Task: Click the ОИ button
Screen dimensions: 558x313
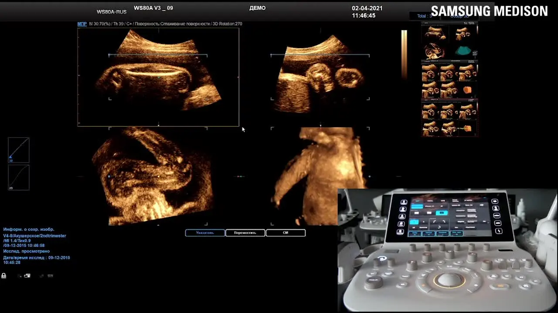Action: click(x=286, y=233)
